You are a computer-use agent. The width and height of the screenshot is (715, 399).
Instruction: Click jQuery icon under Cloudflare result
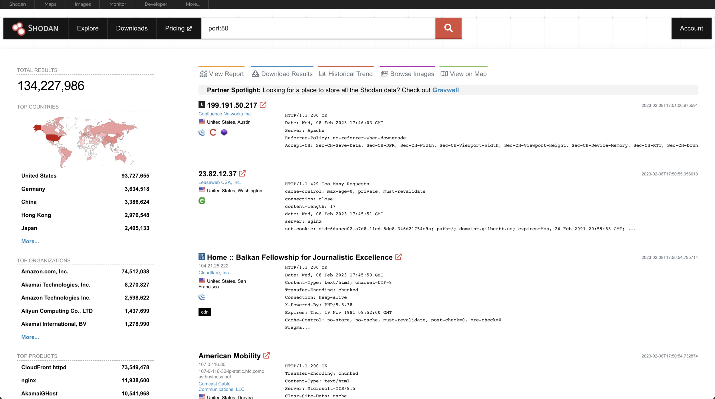(202, 297)
